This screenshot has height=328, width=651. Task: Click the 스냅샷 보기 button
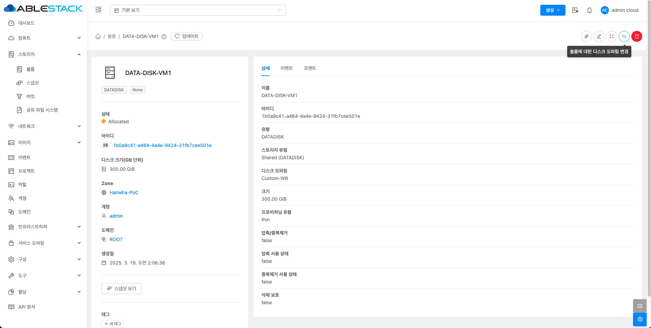tap(122, 289)
